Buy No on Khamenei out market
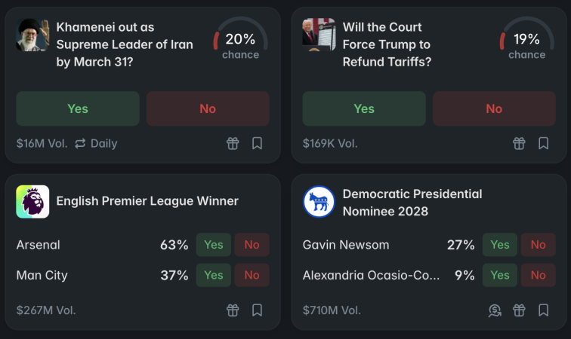Image resolution: width=571 pixels, height=339 pixels. point(208,108)
